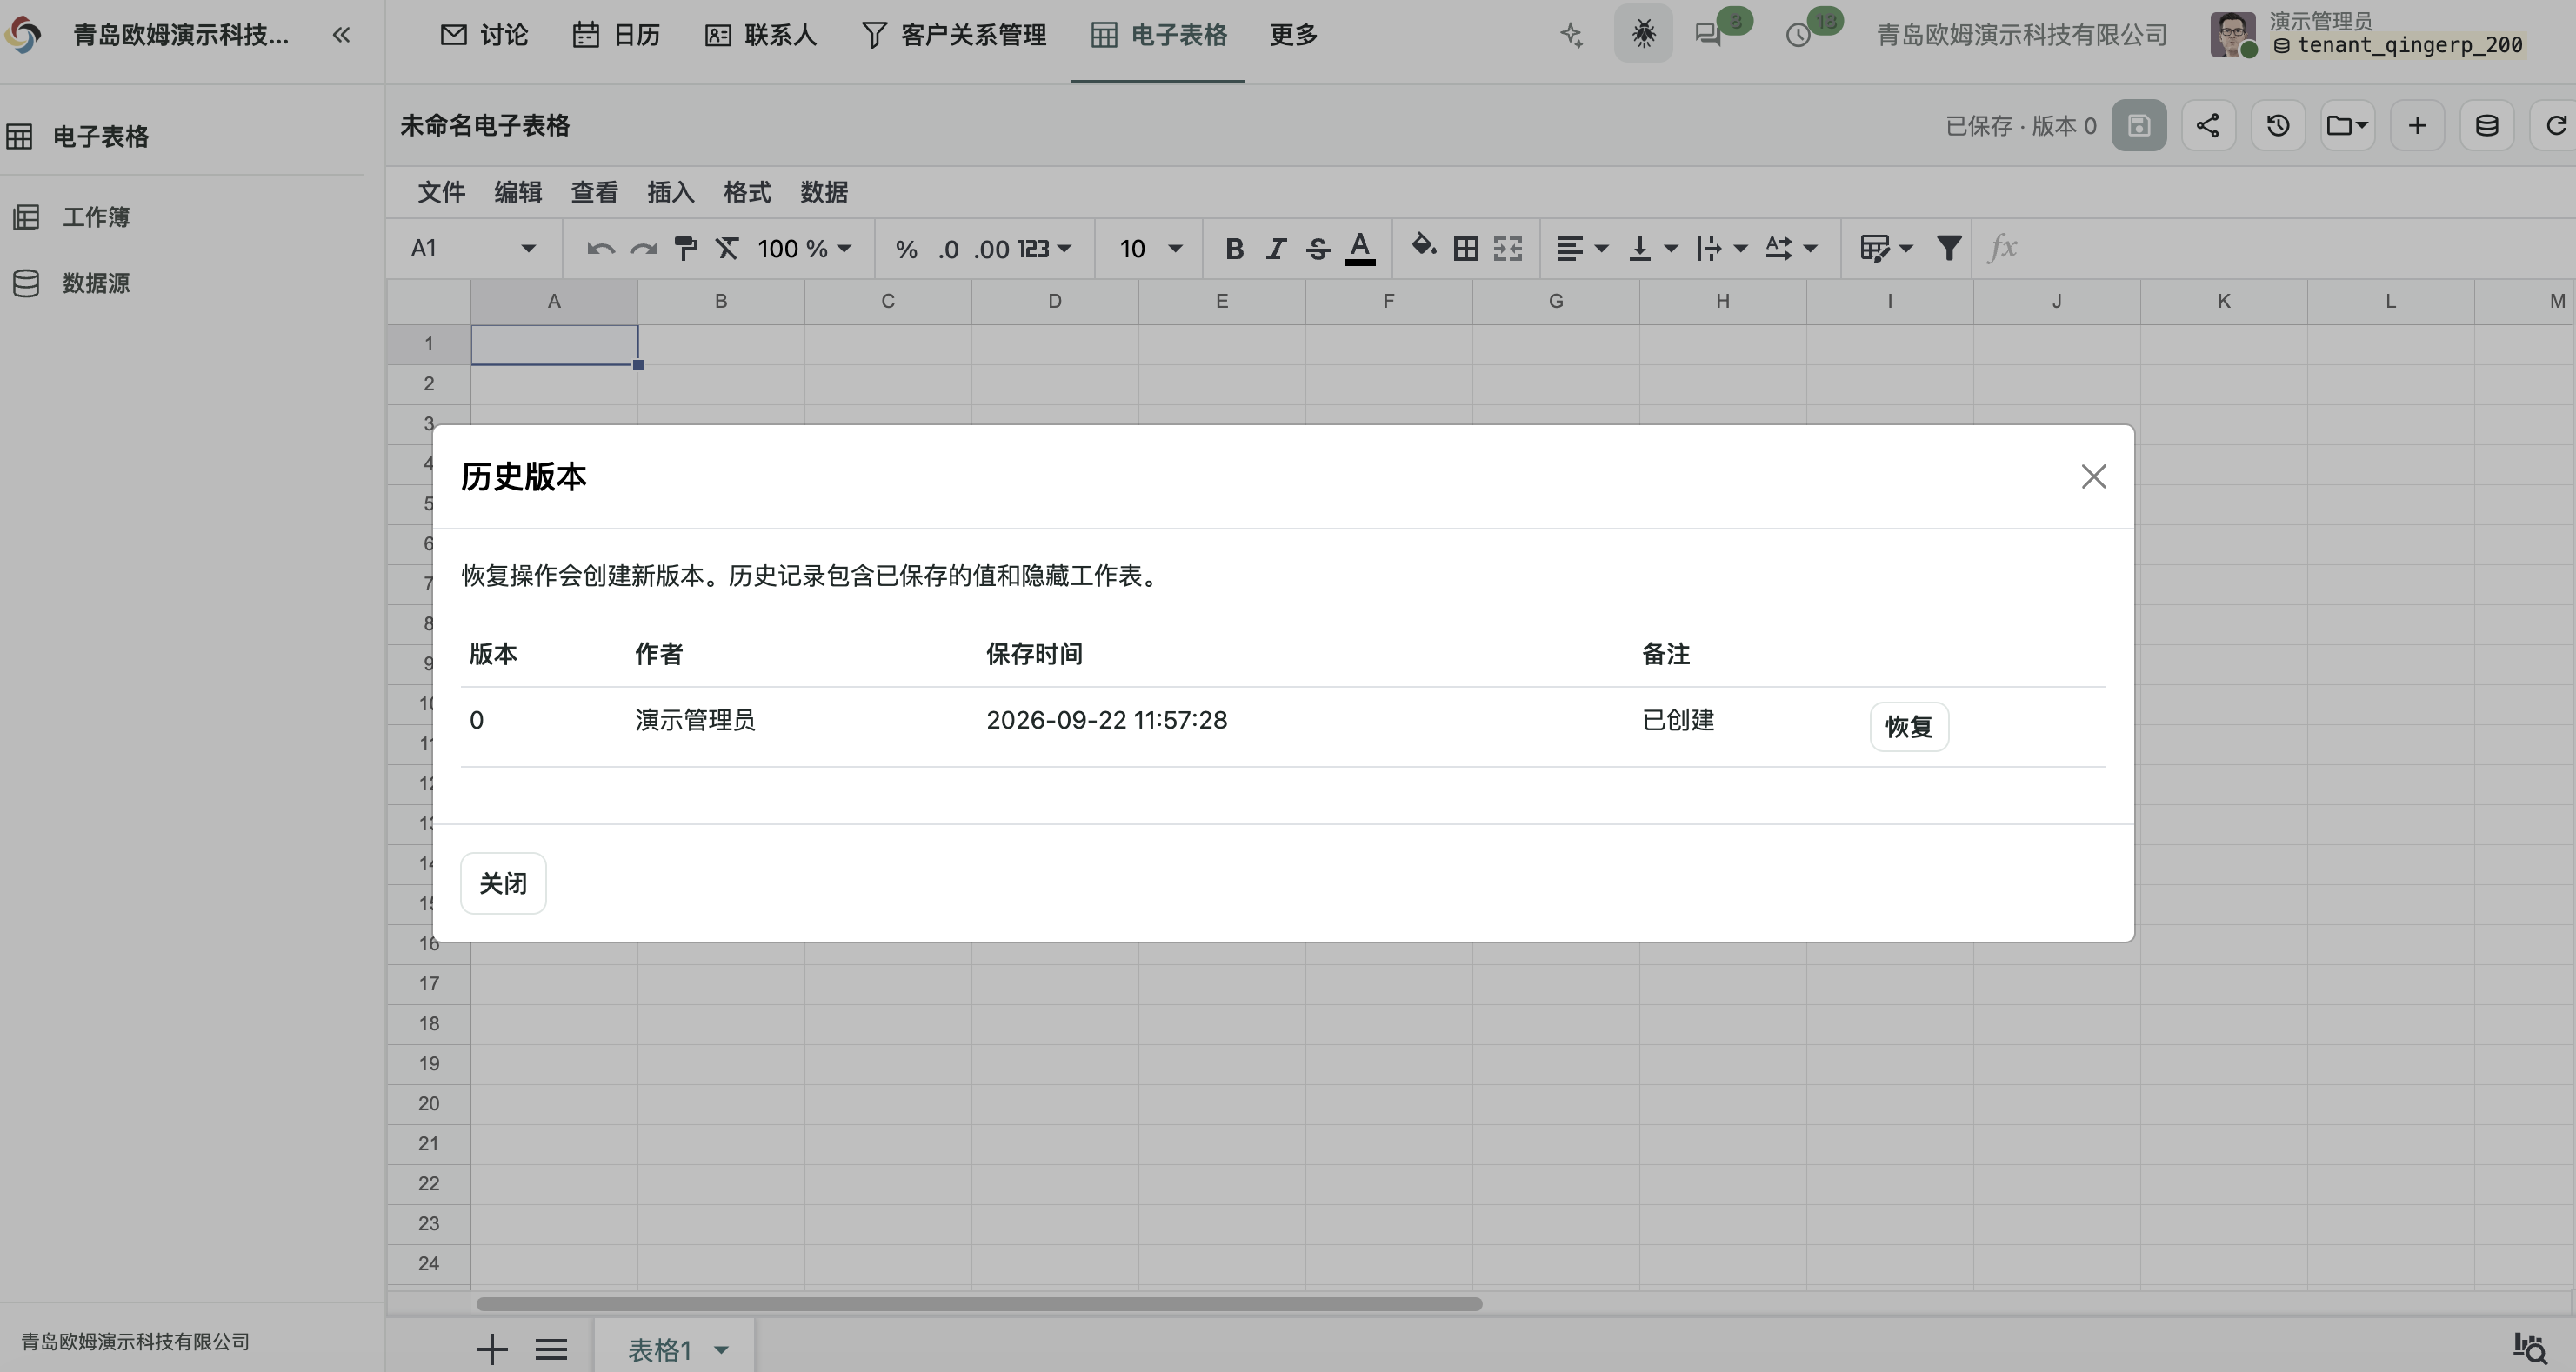This screenshot has width=2576, height=1372.
Task: Click the statistics search icon bottom right
Action: [x=2531, y=1348]
